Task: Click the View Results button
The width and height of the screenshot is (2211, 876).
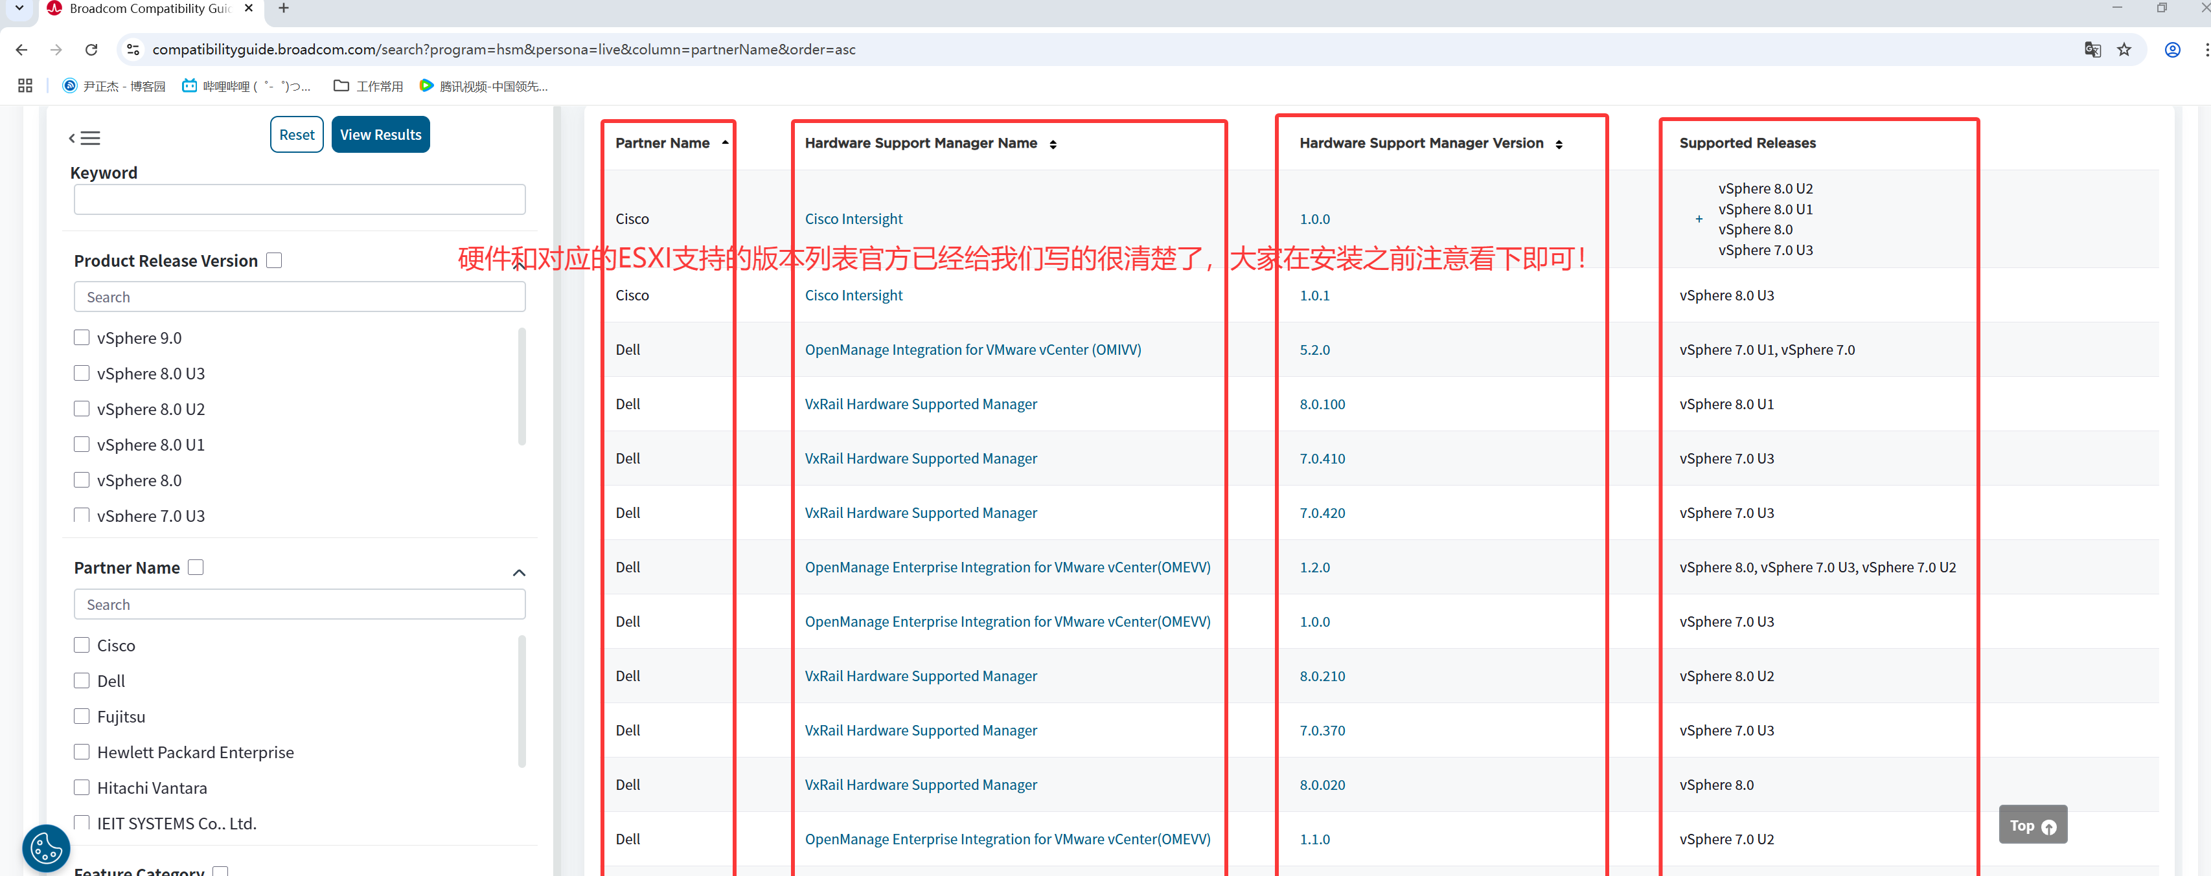Action: point(380,135)
